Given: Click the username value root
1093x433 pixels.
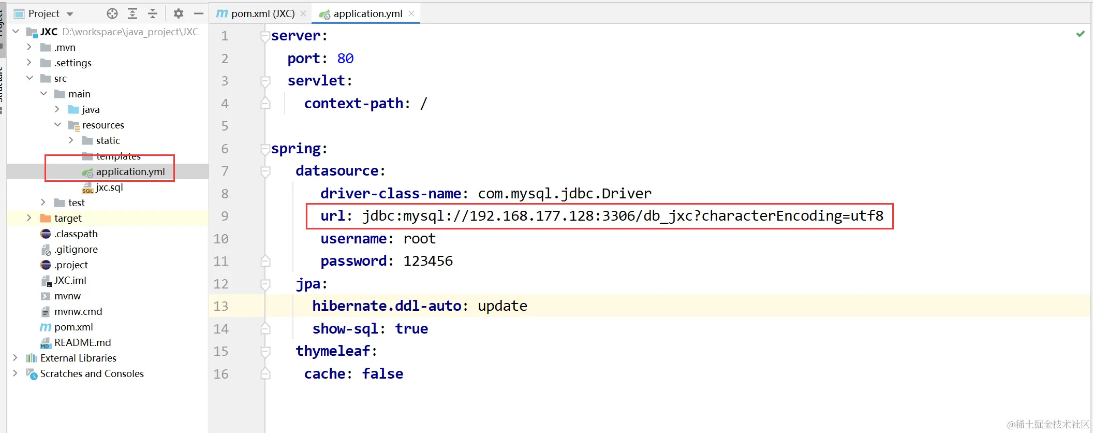Looking at the screenshot, I should pos(420,239).
